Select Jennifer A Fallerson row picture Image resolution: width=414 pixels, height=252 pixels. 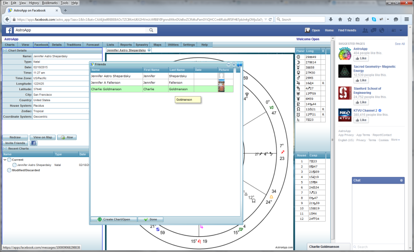click(x=221, y=82)
